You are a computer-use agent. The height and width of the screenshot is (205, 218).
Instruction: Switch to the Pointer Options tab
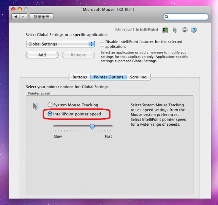coord(108,77)
